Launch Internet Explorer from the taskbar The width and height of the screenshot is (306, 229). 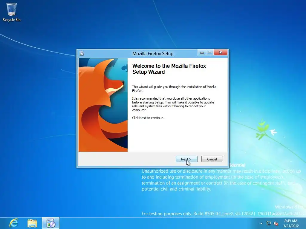pyautogui.click(x=14, y=223)
